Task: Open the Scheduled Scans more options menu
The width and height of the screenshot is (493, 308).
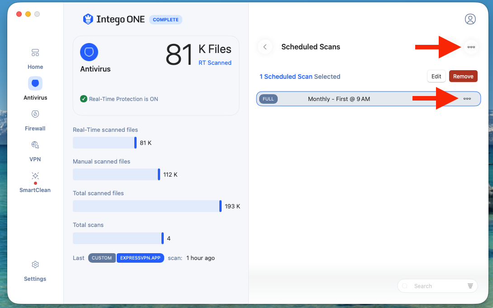Action: pyautogui.click(x=471, y=47)
